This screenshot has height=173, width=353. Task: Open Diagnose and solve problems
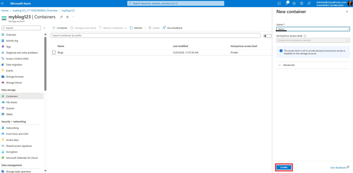[22, 53]
